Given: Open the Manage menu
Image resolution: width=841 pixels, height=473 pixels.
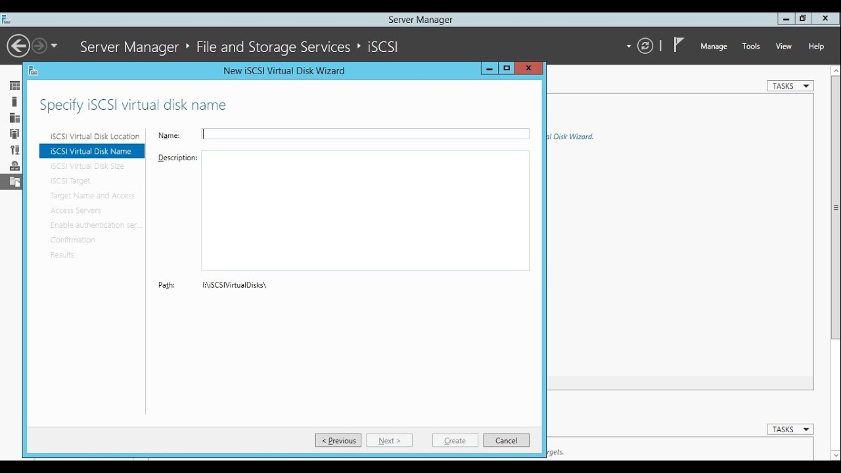Looking at the screenshot, I should [x=714, y=46].
